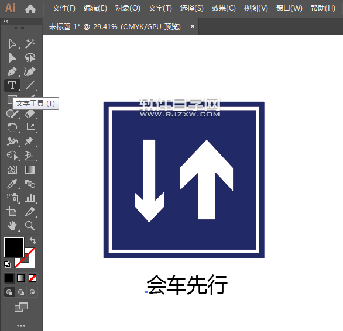
Task: Swap fill and stroke colors
Action: click(x=33, y=241)
